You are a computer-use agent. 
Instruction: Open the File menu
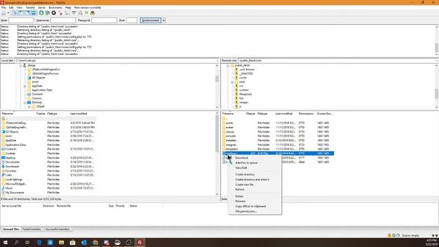click(3, 8)
